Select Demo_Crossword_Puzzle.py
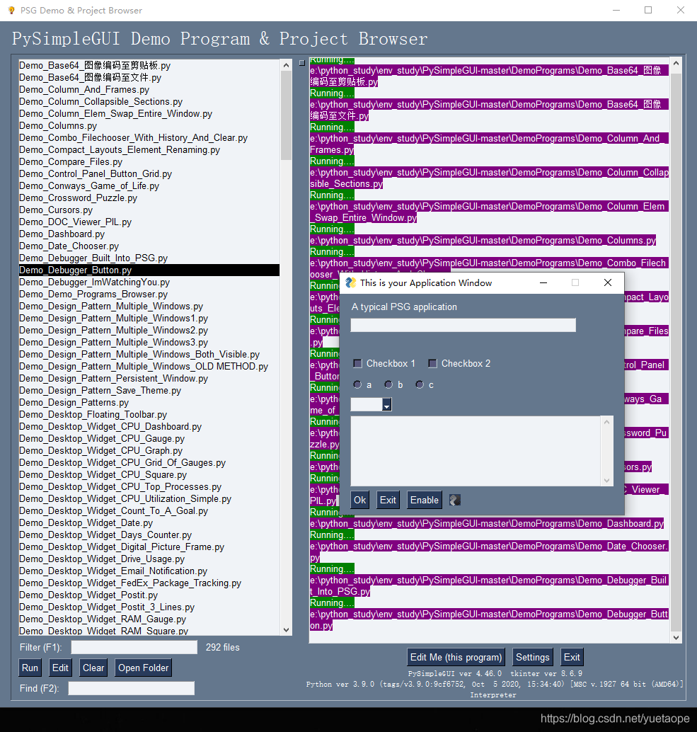 [x=149, y=198]
